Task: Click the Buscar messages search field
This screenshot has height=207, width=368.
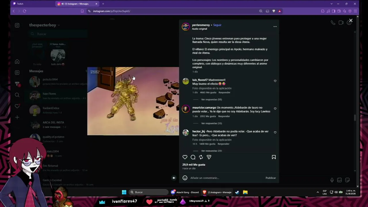Action: point(59,34)
